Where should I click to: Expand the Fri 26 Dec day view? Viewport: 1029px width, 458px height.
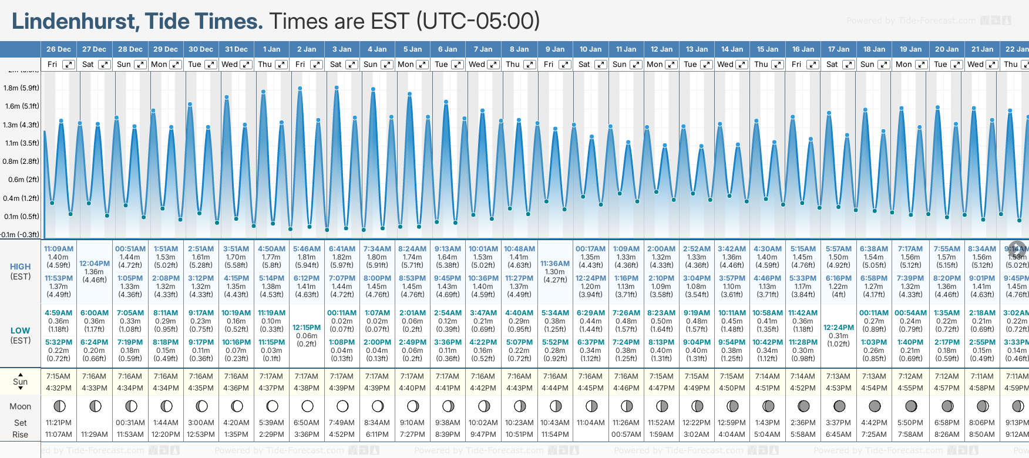click(69, 65)
